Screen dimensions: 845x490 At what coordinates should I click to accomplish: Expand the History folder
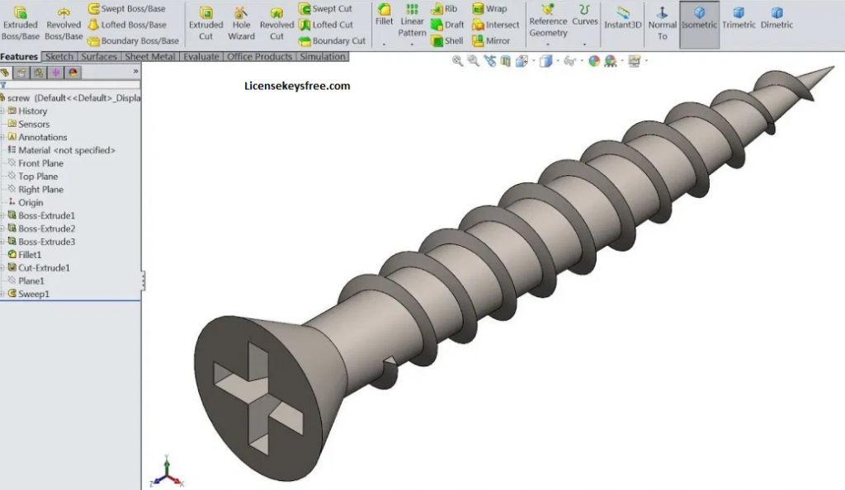point(2,111)
